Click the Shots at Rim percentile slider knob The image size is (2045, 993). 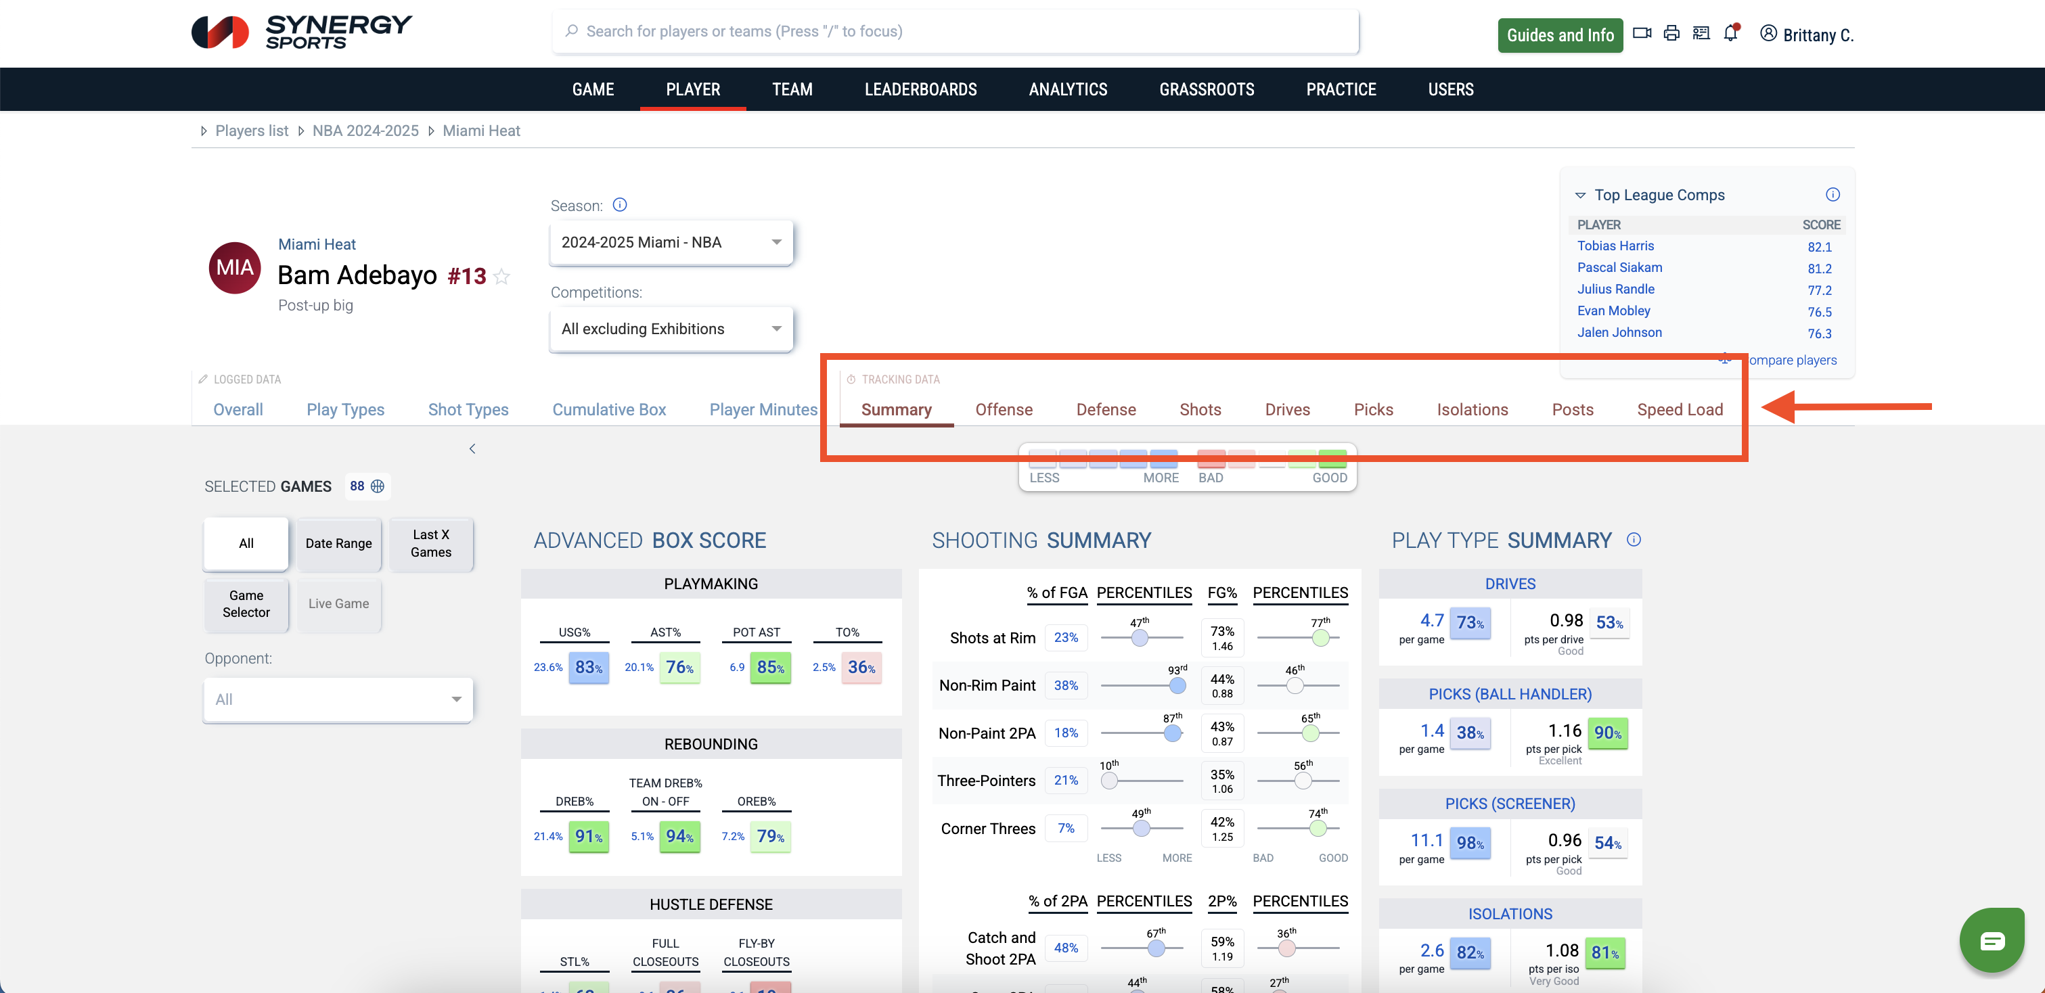[1139, 637]
